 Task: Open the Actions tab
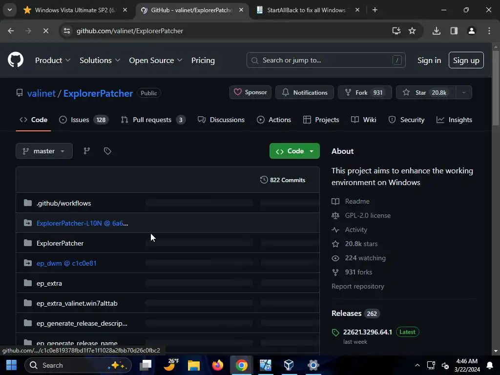point(274,120)
